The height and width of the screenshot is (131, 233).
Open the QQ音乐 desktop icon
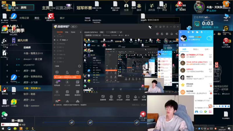point(14,103)
